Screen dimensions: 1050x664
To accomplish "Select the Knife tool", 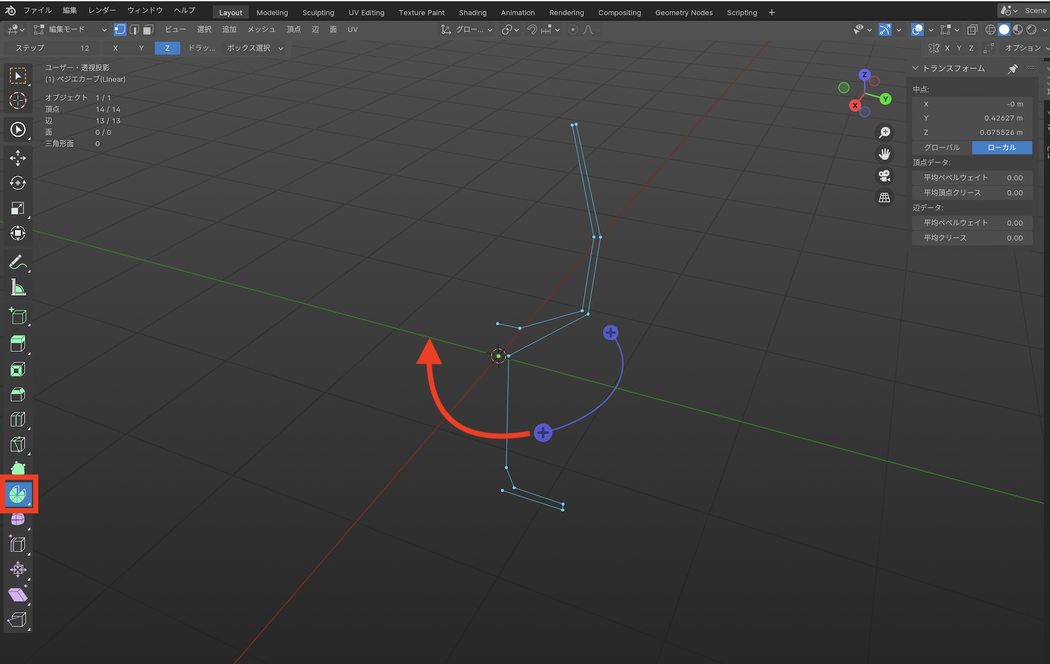I will 18,445.
